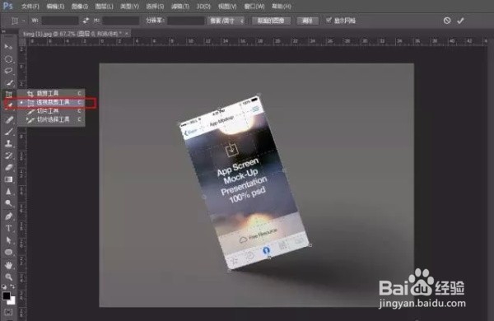
Task: Open the 编辑(E) menu
Action: [x=55, y=7]
